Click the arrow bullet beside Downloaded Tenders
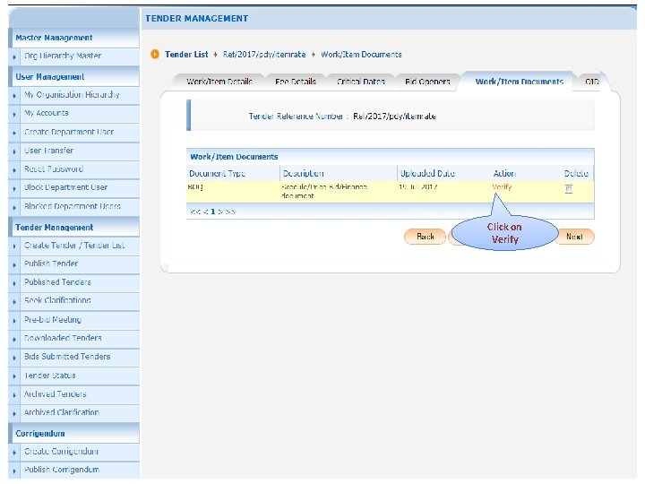 [14, 339]
